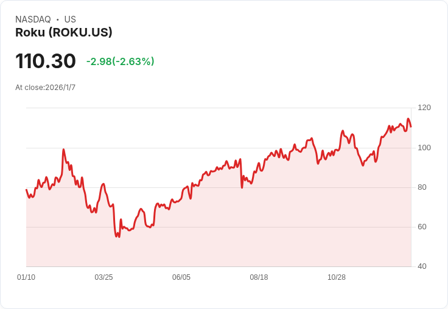Image resolution: width=448 pixels, height=309 pixels.
Task: Click the NASDAQ exchange label
Action: 33,19
